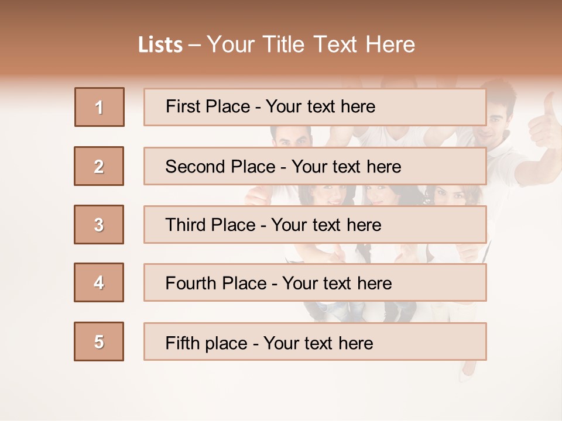This screenshot has width=562, height=421.
Task: Click the bold word Lists in title
Action: [x=160, y=45]
